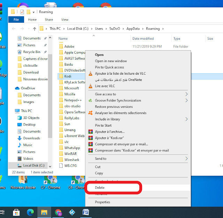Select the Mozilla folder

tap(70, 94)
